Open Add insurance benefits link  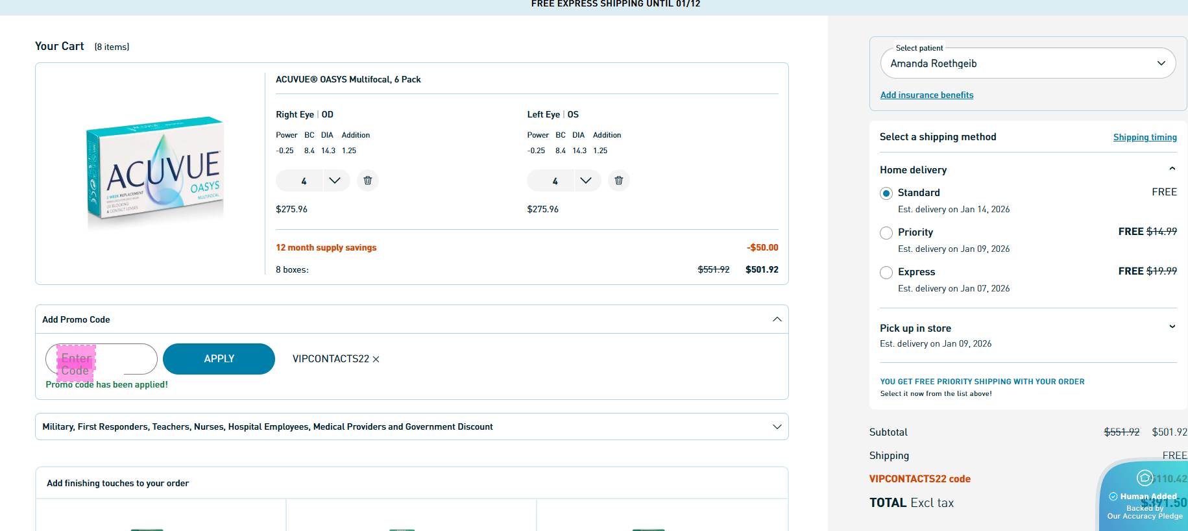coord(927,95)
